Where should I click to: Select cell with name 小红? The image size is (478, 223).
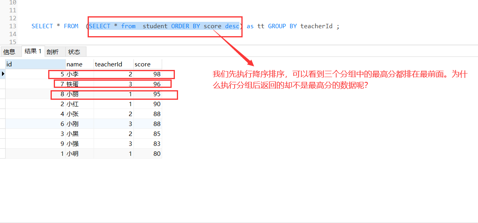click(x=79, y=104)
